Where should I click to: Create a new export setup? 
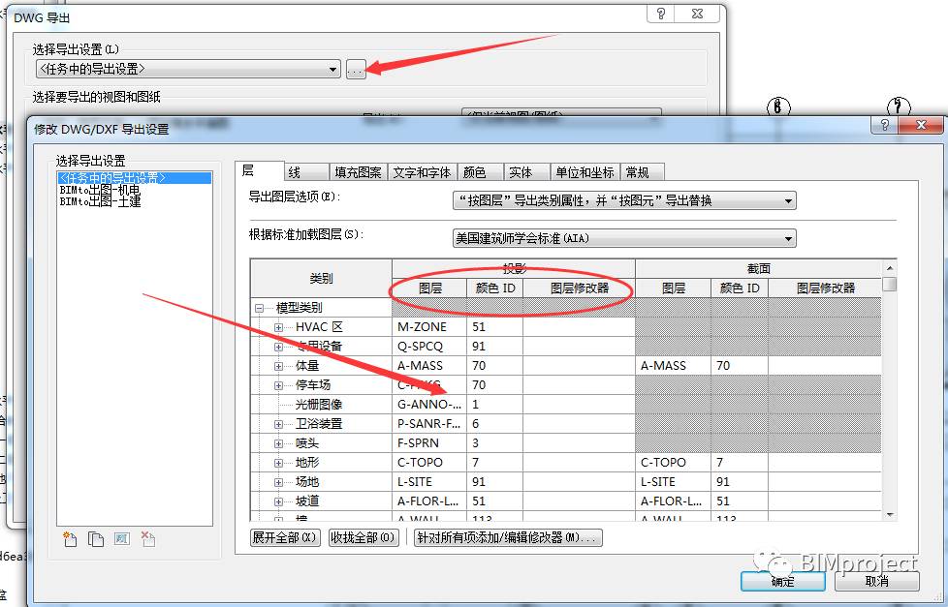(x=70, y=539)
